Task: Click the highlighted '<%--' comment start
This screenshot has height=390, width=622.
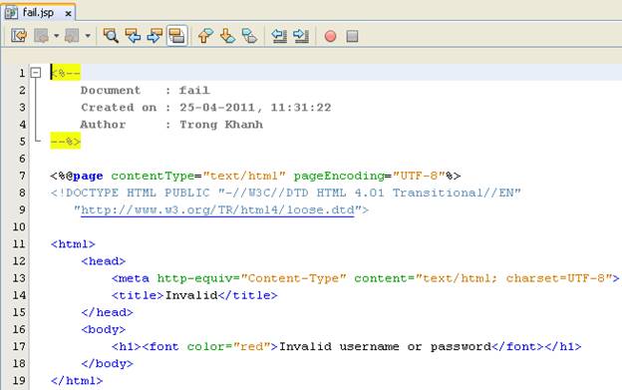Action: click(66, 73)
